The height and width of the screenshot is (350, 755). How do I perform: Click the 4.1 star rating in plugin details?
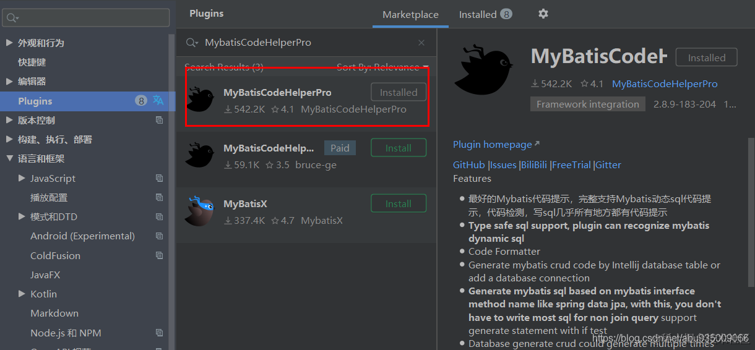(592, 83)
